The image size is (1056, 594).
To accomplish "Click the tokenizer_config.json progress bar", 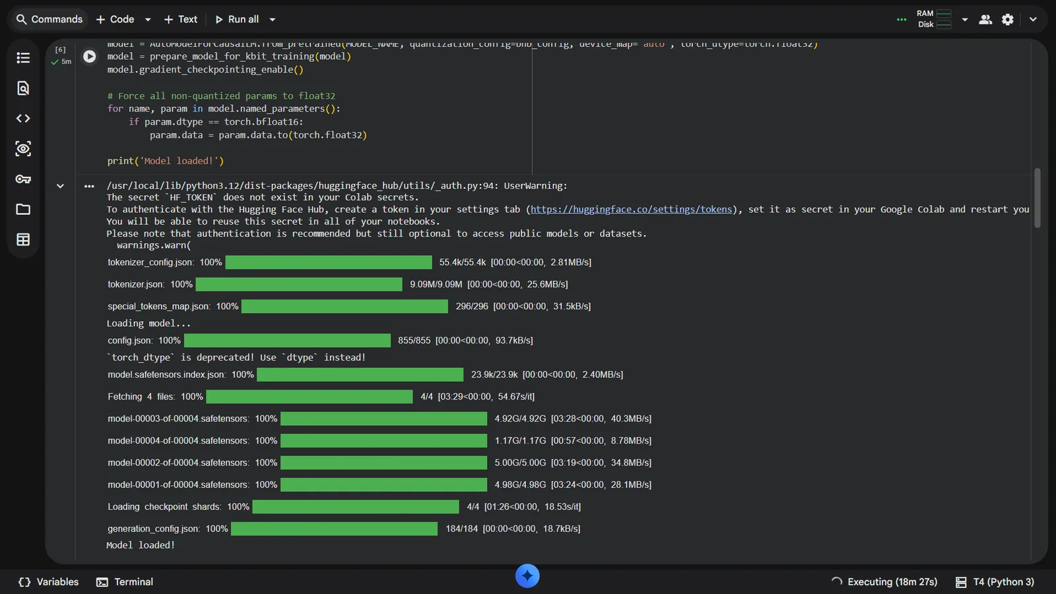I will coord(329,262).
